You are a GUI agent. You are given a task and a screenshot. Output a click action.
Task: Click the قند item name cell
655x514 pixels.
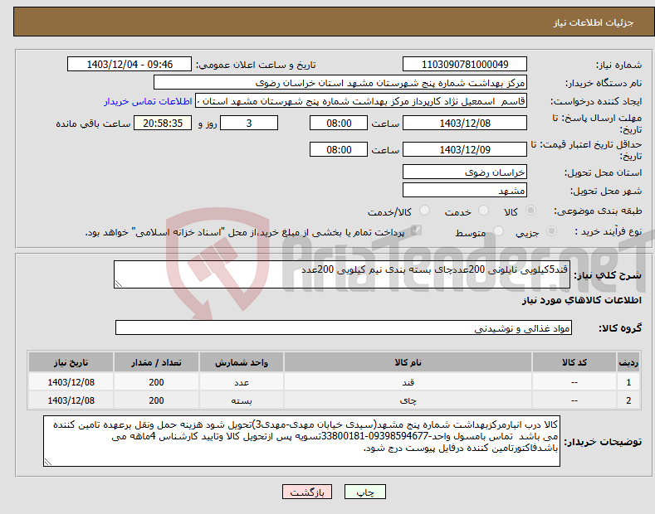408,382
